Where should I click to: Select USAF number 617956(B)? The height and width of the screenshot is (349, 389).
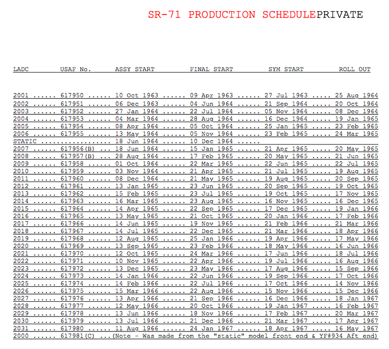pos(77,149)
